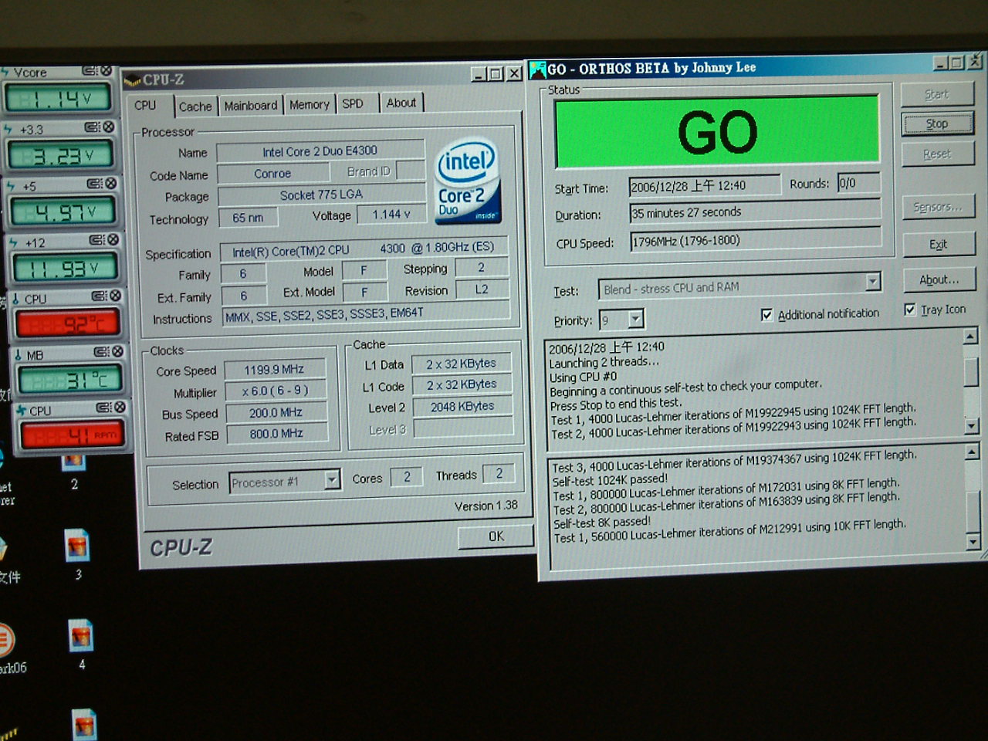The height and width of the screenshot is (741, 988).
Task: Click the Rated FSB value 800.0 MHz
Action: (276, 434)
